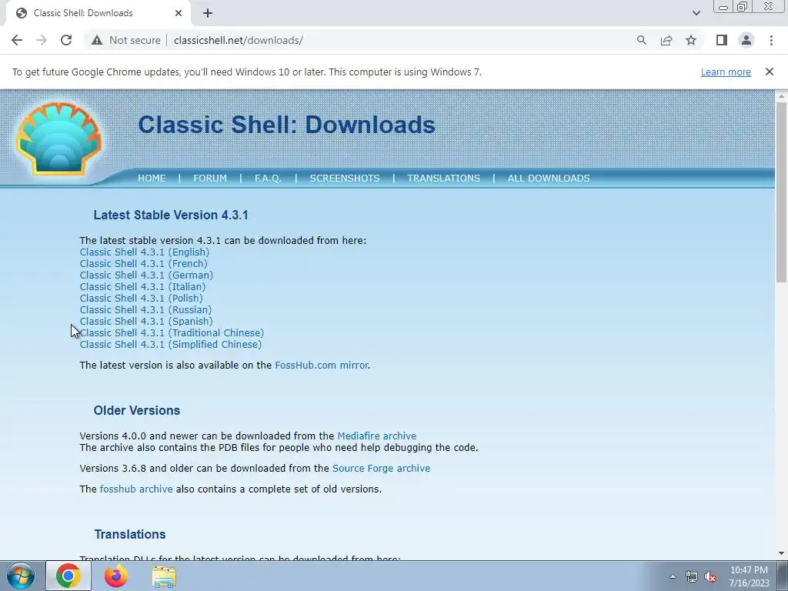Open a new tab with the plus button

(208, 13)
